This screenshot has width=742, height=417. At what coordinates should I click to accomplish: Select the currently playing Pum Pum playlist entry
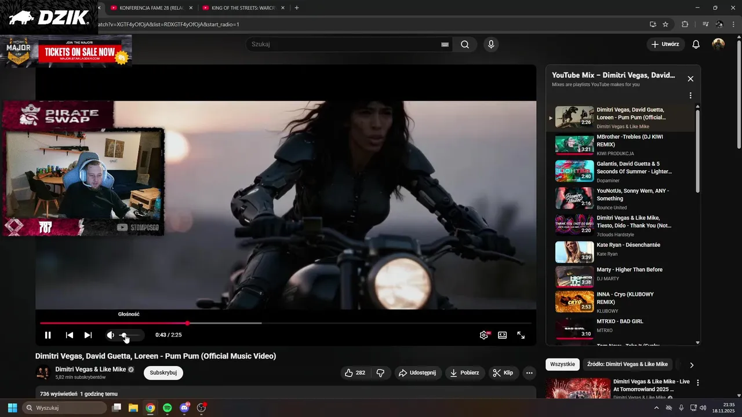click(x=620, y=118)
